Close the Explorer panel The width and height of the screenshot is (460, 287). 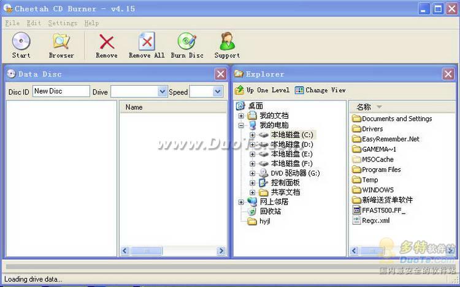click(448, 74)
